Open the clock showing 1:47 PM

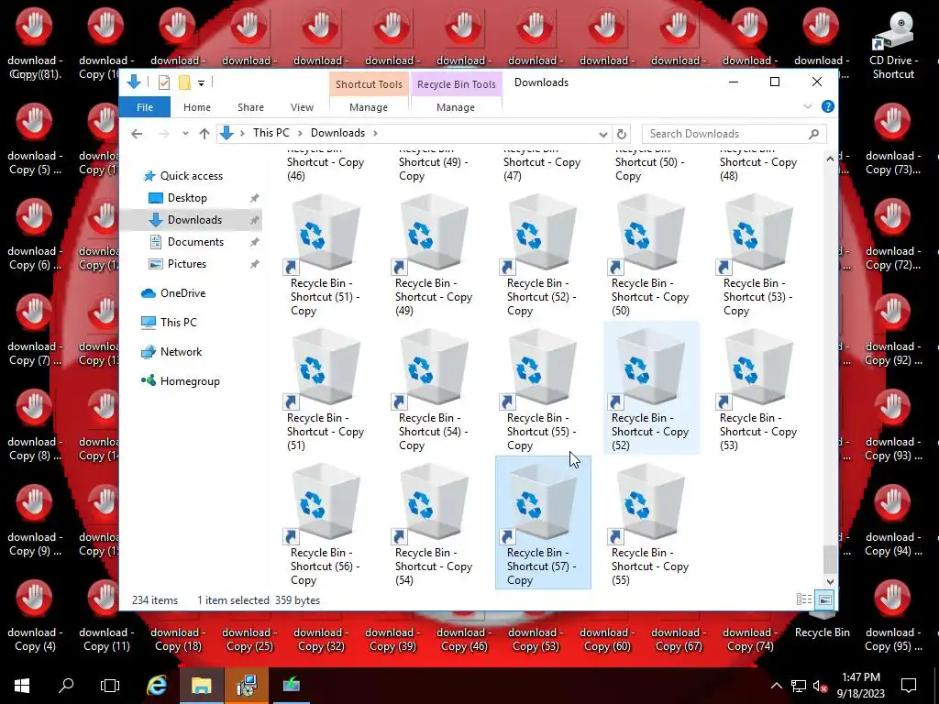860,686
